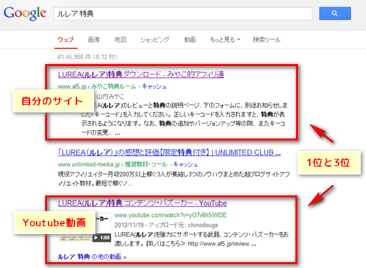Viewport: 366px width, 268px height.
Task: Open the 地図 tab
Action: tap(120, 40)
